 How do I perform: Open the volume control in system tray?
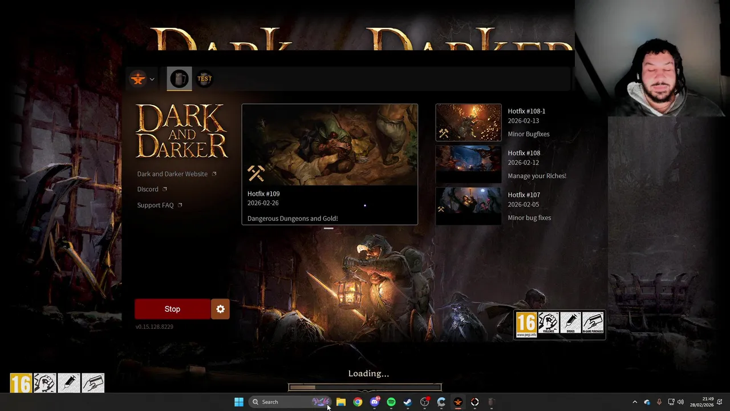click(680, 402)
